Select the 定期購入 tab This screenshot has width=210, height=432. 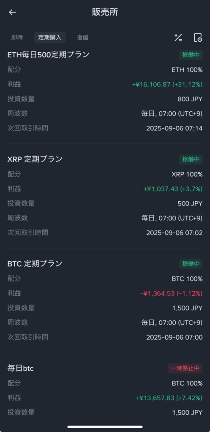(x=50, y=38)
